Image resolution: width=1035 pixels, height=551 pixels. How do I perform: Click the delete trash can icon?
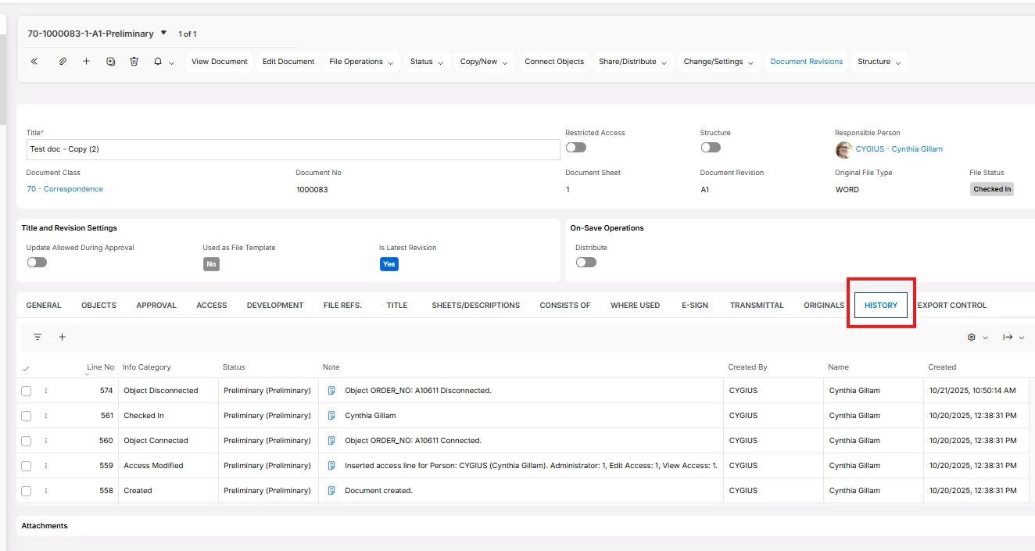click(x=134, y=62)
